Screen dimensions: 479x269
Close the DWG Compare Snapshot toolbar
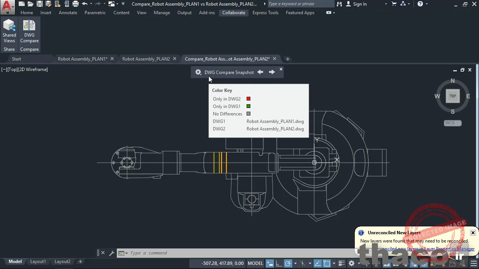pos(281,69)
